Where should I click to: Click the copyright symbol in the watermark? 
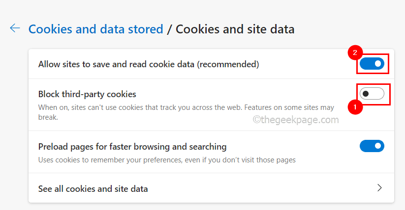point(256,119)
